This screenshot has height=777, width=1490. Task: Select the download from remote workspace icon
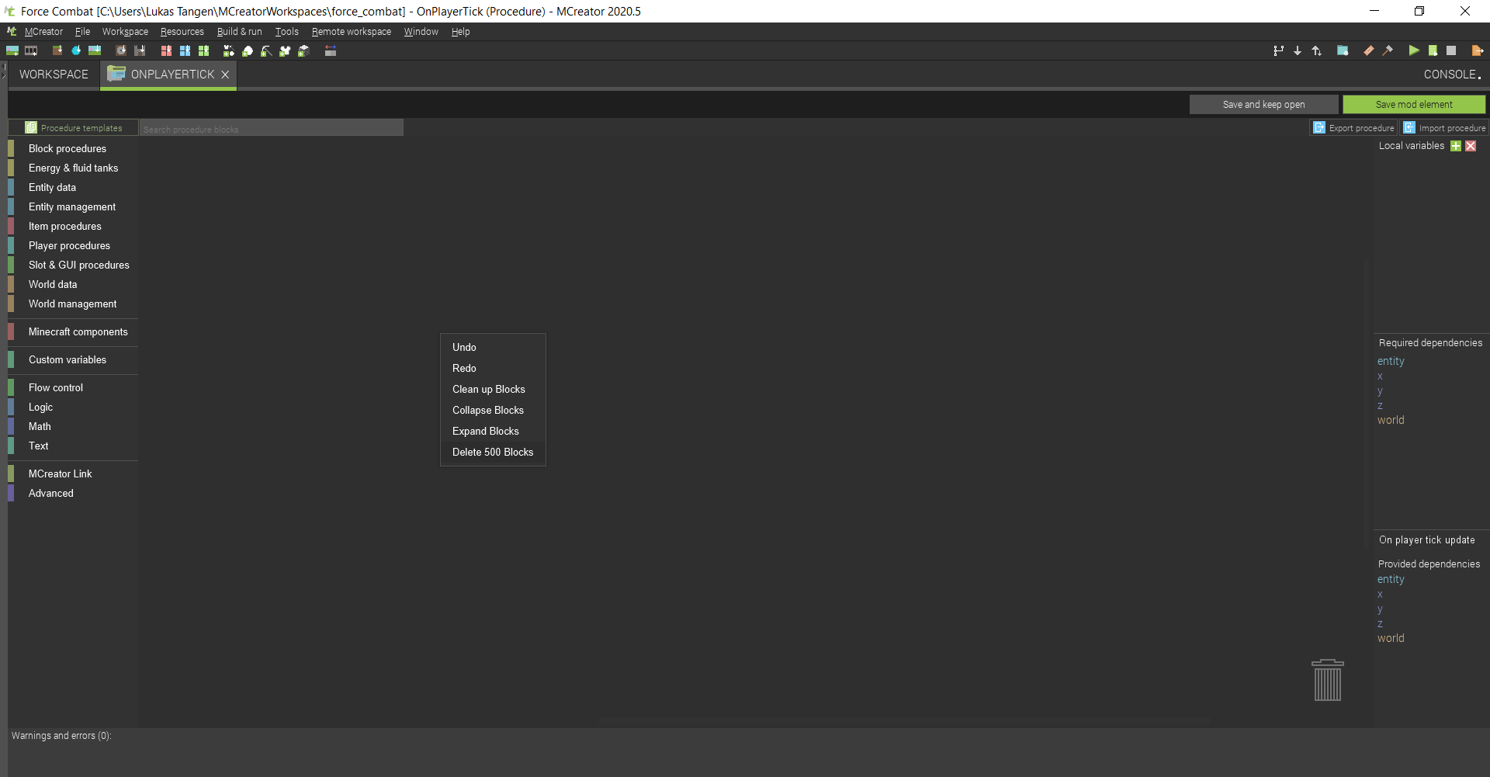tap(1297, 50)
